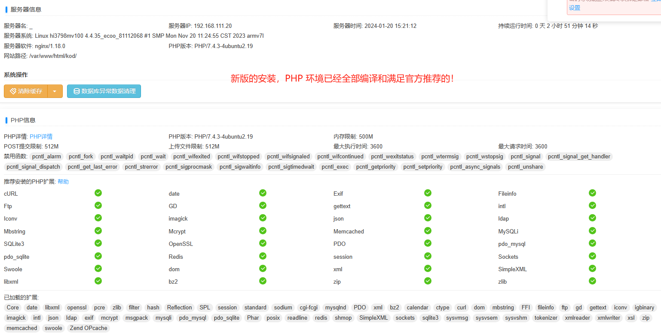Open the 帮助 link for PHP extensions

[x=63, y=182]
